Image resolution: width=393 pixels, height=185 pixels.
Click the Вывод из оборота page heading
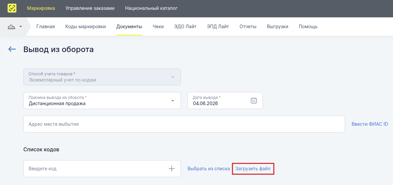tap(58, 49)
